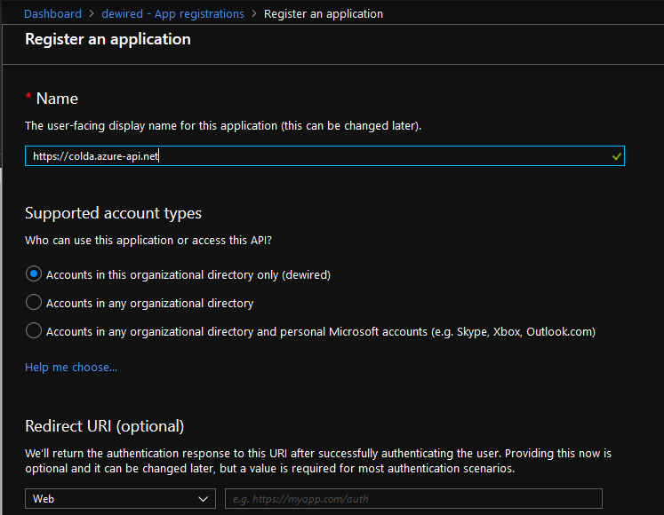The width and height of the screenshot is (664, 515).
Task: Click the Dashboard breadcrumb link
Action: [x=52, y=13]
